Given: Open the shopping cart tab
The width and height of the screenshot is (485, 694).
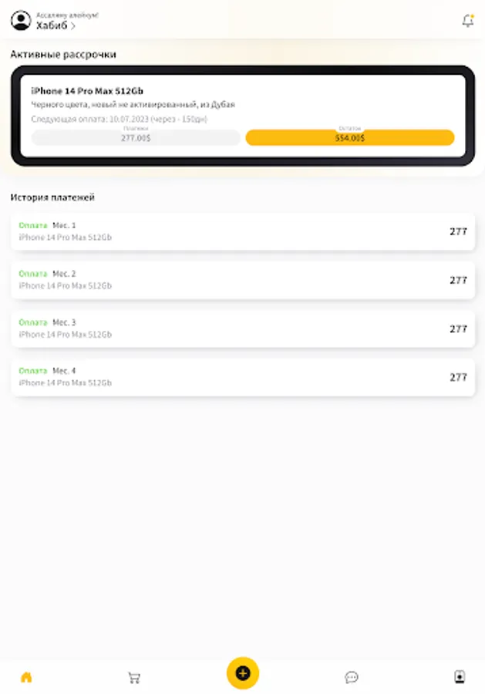Looking at the screenshot, I should click(134, 677).
